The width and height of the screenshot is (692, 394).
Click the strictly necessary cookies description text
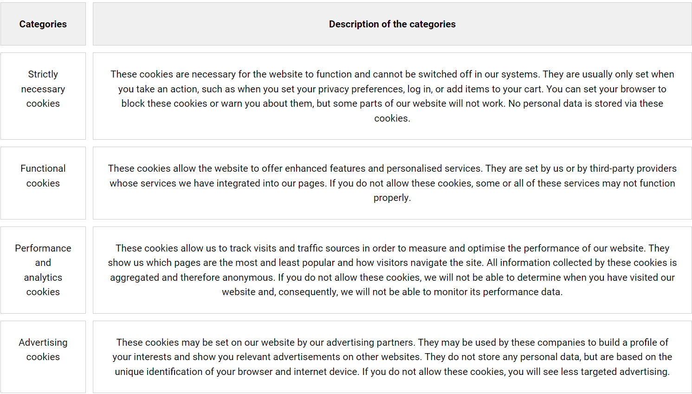[392, 96]
